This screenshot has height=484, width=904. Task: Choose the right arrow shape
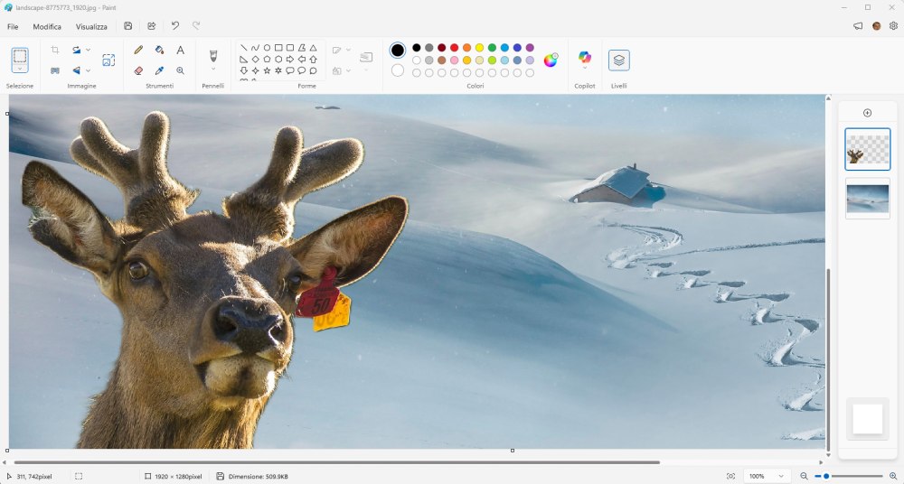(290, 59)
